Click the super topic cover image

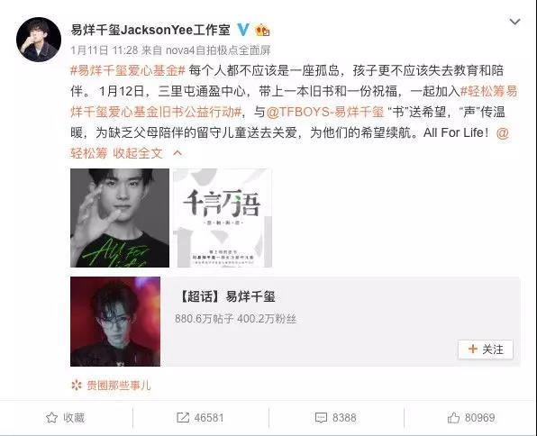(115, 322)
